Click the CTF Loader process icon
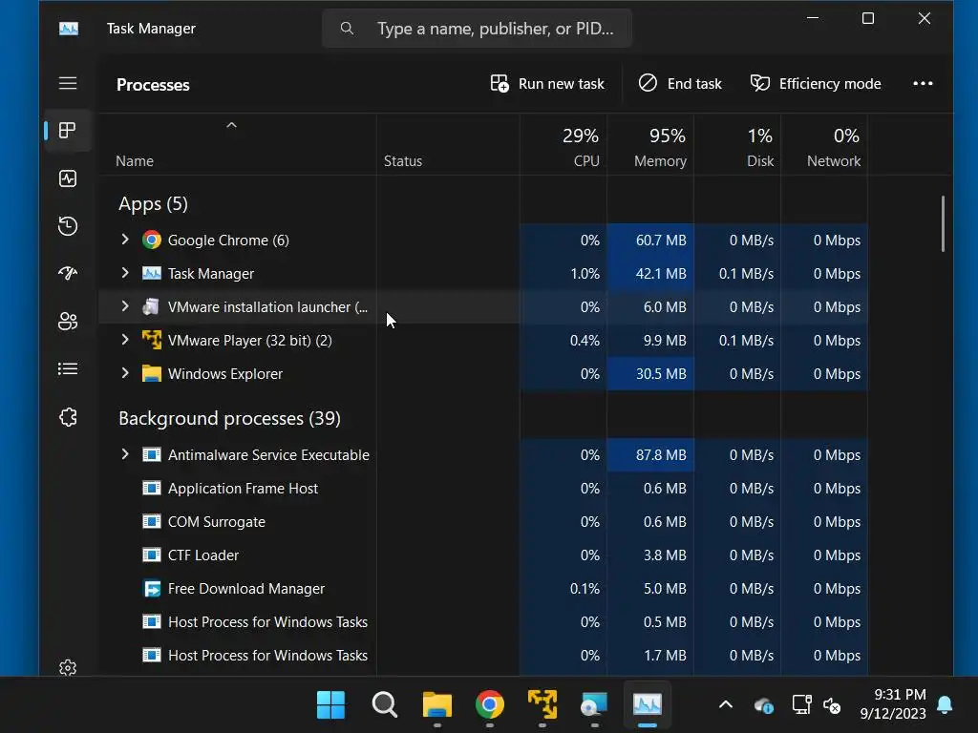Image resolution: width=978 pixels, height=733 pixels. tap(152, 555)
